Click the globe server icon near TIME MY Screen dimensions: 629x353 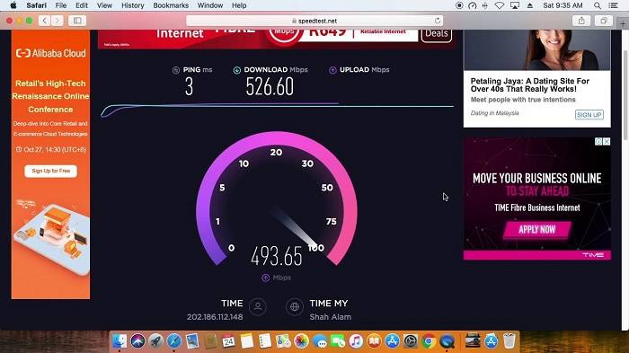click(x=295, y=307)
